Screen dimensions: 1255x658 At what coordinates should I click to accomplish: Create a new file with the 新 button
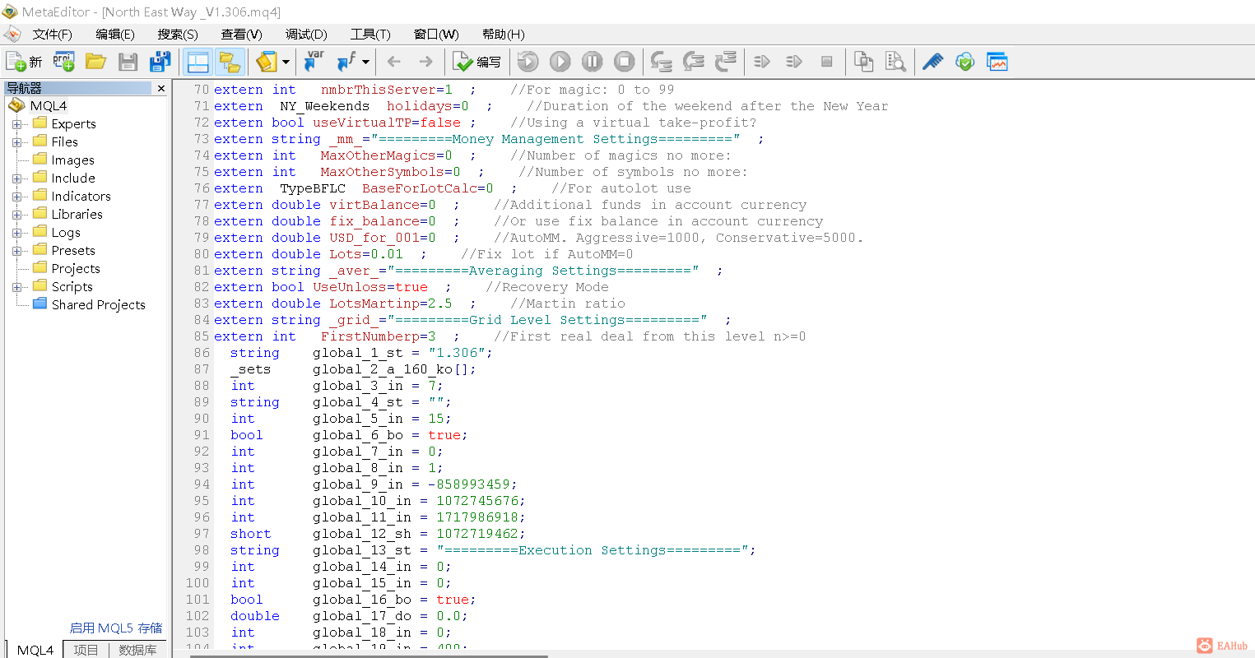24,62
